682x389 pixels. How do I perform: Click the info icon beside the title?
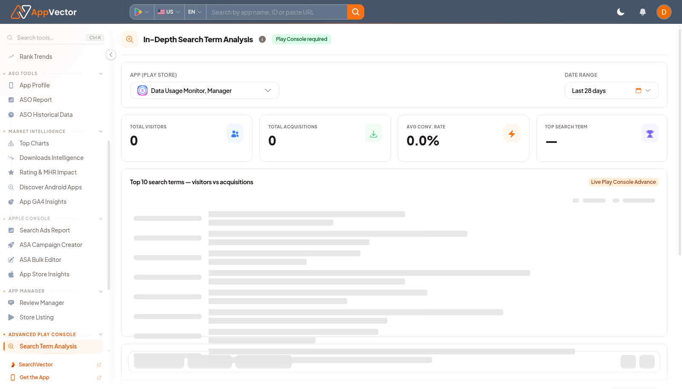click(x=262, y=39)
